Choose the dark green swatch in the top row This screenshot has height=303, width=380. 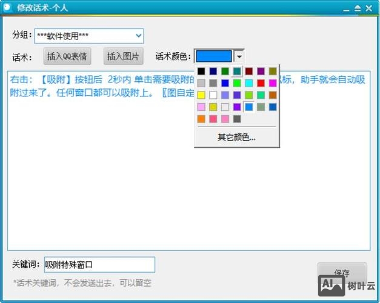(x=225, y=72)
